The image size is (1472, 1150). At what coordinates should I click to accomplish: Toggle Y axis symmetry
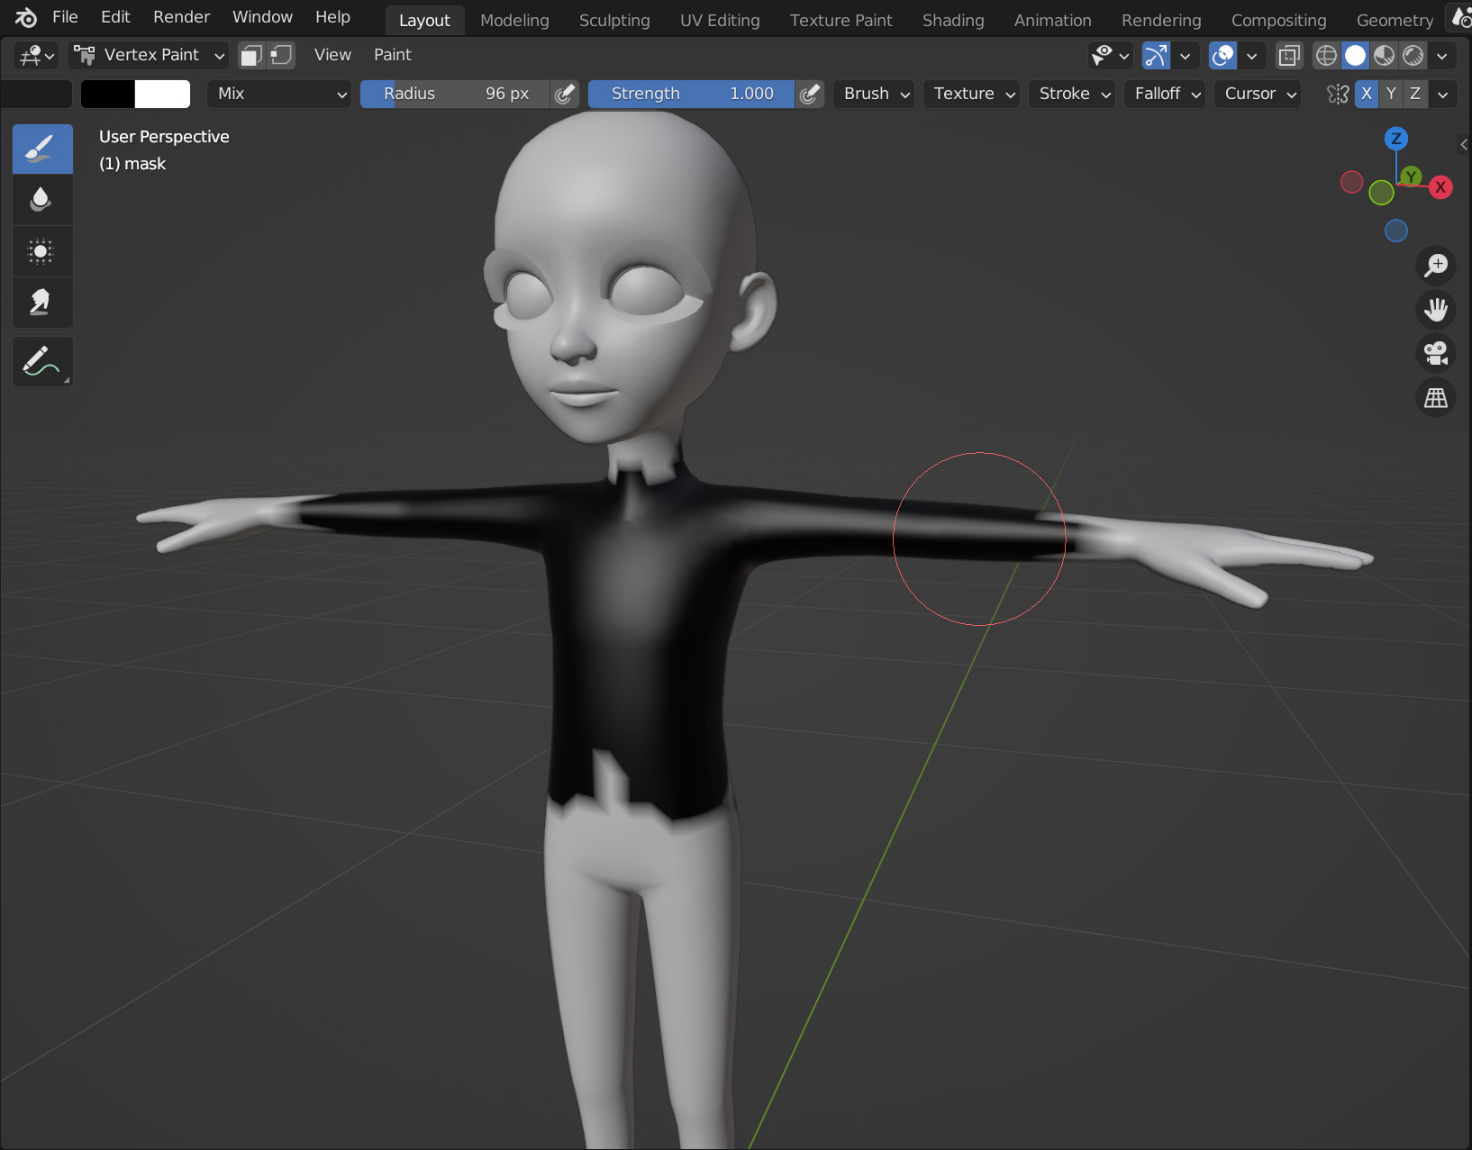1391,94
